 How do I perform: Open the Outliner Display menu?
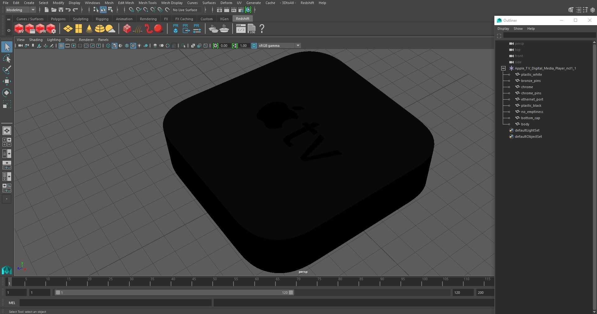tap(503, 29)
